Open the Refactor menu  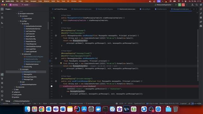47,1
